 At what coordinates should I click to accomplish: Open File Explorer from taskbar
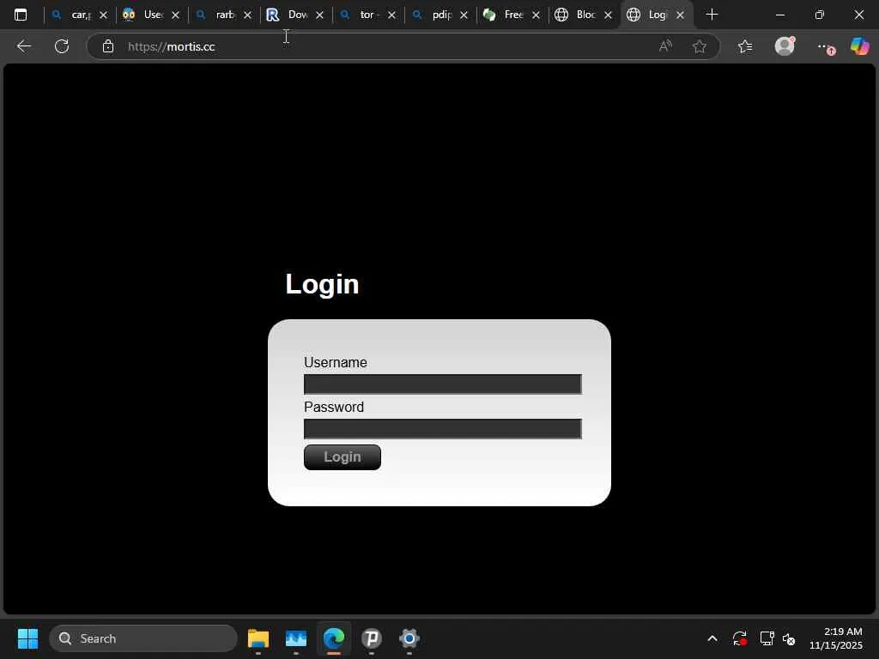[258, 638]
